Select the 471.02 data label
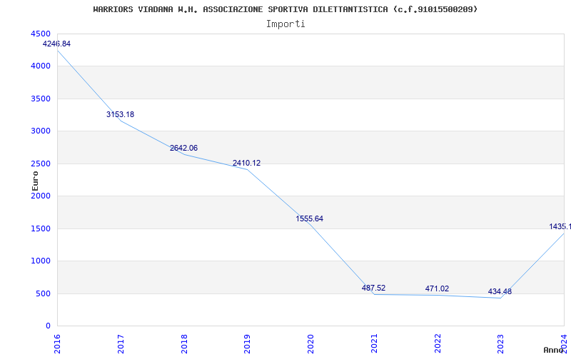 tap(437, 288)
